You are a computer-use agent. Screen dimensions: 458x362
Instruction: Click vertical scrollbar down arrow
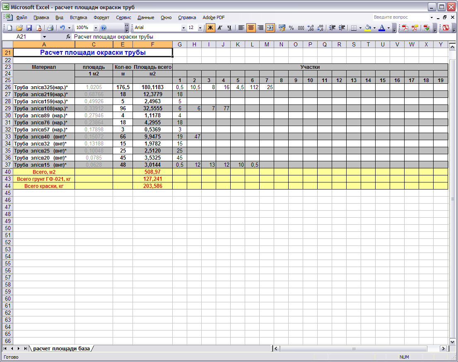tap(452, 342)
